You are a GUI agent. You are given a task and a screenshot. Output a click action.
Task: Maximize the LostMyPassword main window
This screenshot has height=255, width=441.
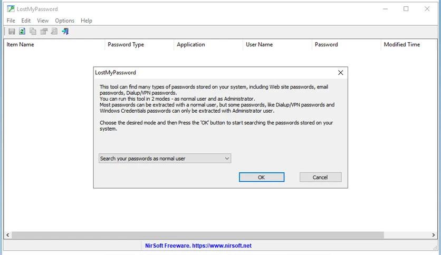pyautogui.click(x=406, y=9)
